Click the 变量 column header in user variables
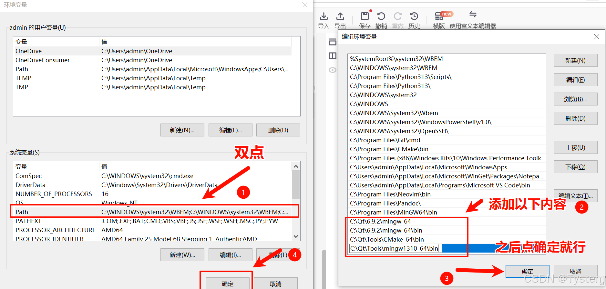The image size is (606, 289). click(x=56, y=42)
